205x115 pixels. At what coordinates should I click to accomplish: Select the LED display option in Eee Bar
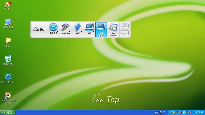click(89, 29)
